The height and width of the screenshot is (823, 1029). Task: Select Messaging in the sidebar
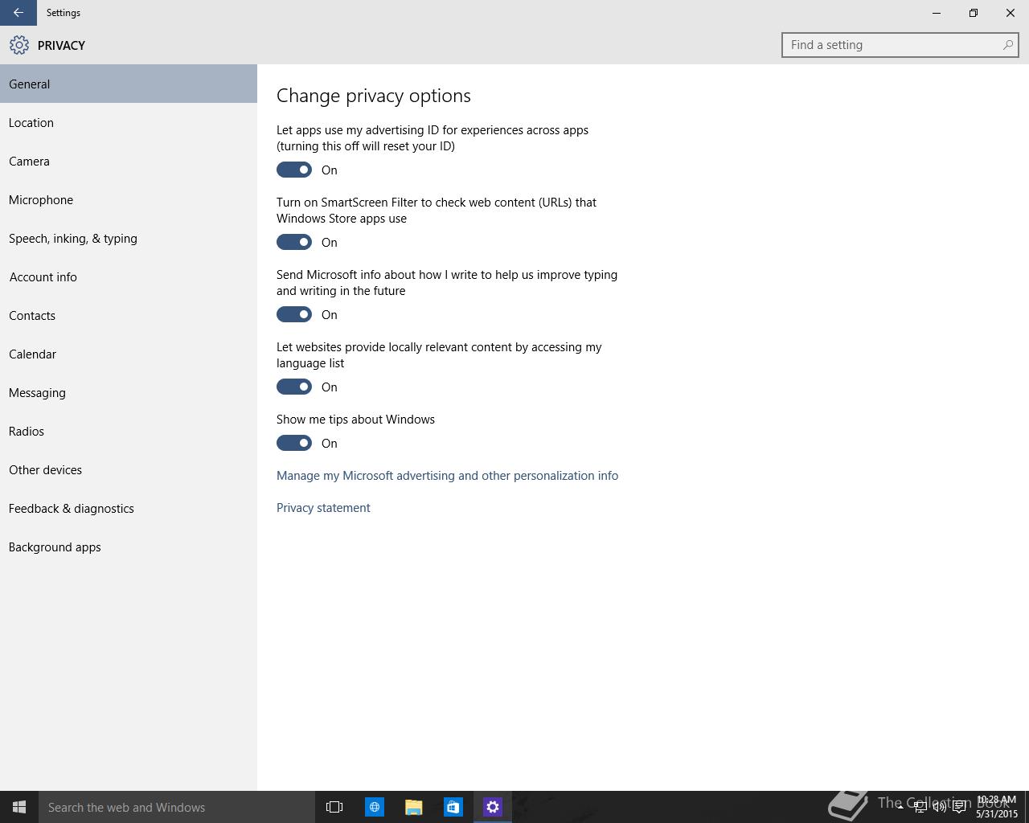click(x=129, y=392)
